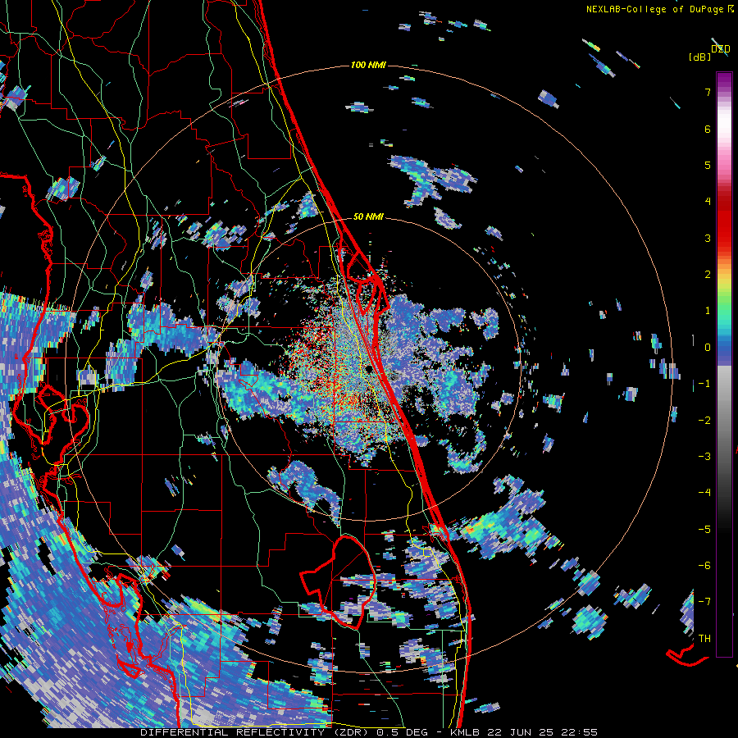Click the -2 value on the dB scale
The image size is (738, 738).
[704, 421]
